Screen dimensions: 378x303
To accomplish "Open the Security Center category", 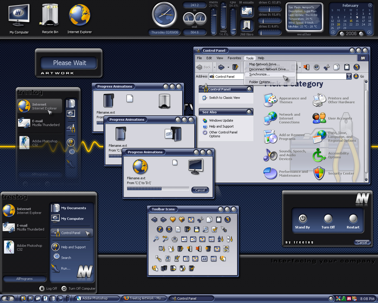I will click(x=334, y=173).
